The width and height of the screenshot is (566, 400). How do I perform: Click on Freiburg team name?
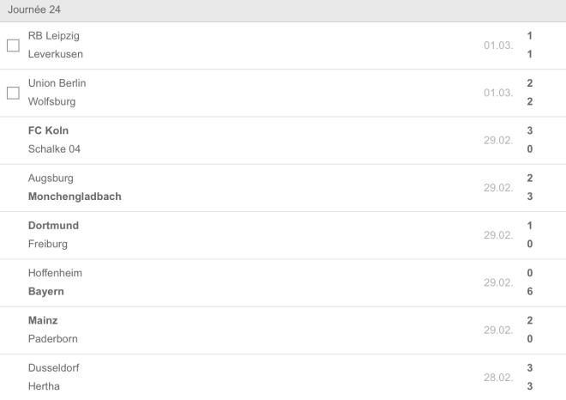point(48,244)
